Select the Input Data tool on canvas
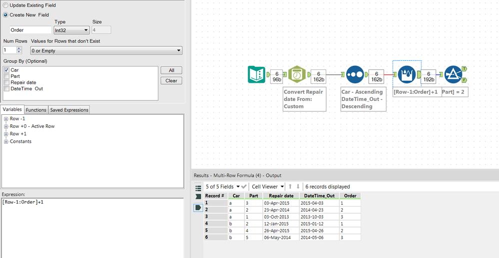Image resolution: width=499 pixels, height=258 pixels. point(257,74)
